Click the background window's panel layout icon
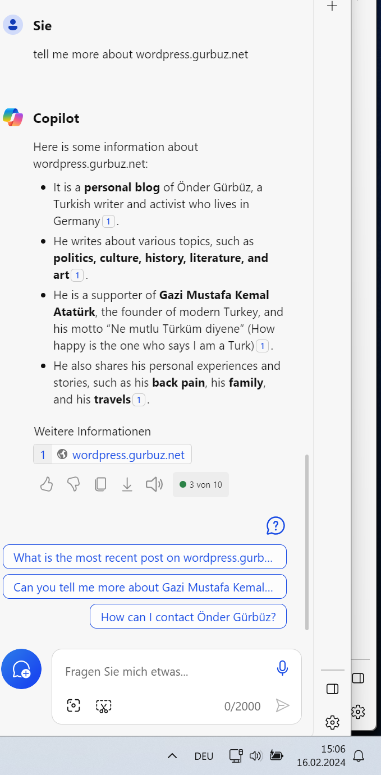This screenshot has height=775, width=381. point(358,678)
